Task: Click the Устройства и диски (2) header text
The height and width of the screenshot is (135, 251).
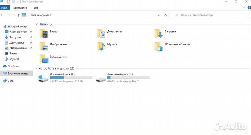Action: (56, 68)
